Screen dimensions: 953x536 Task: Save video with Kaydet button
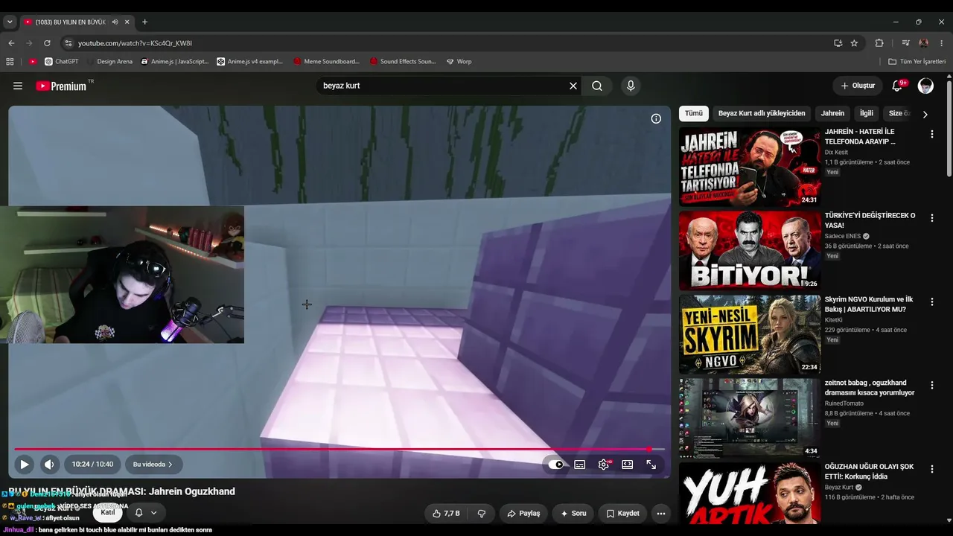623,514
